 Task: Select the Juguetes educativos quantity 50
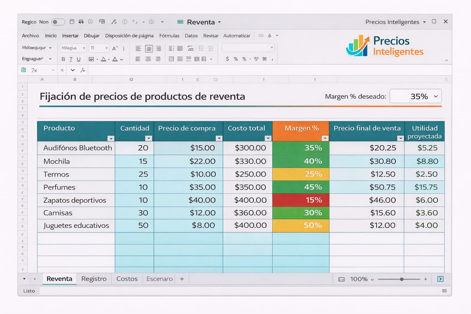point(134,225)
